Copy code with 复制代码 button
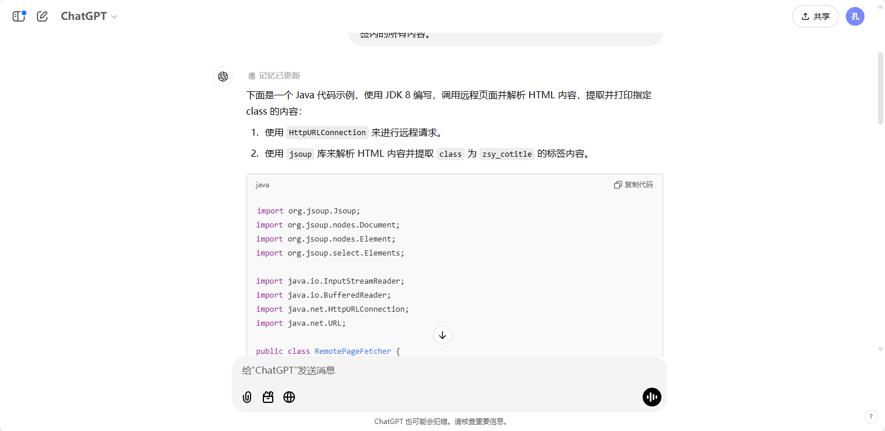 pos(633,185)
